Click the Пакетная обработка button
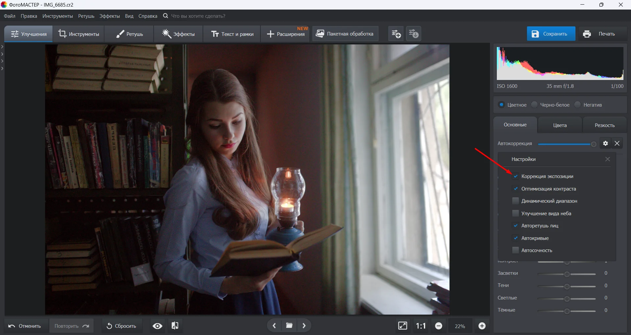Viewport: 631px width, 335px height. pyautogui.click(x=345, y=34)
